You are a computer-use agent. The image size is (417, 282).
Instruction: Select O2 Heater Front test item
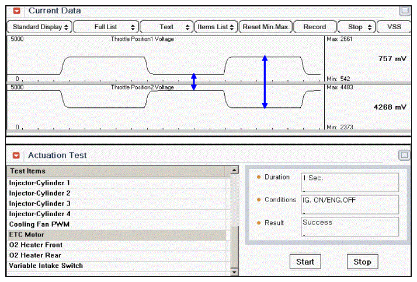tap(117, 245)
